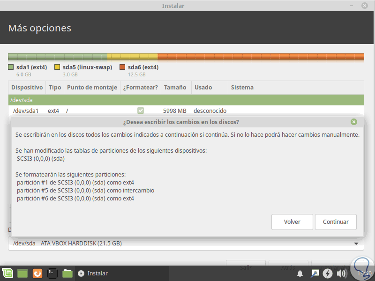Toggle the format checkbox for /dev/sda1

click(141, 111)
